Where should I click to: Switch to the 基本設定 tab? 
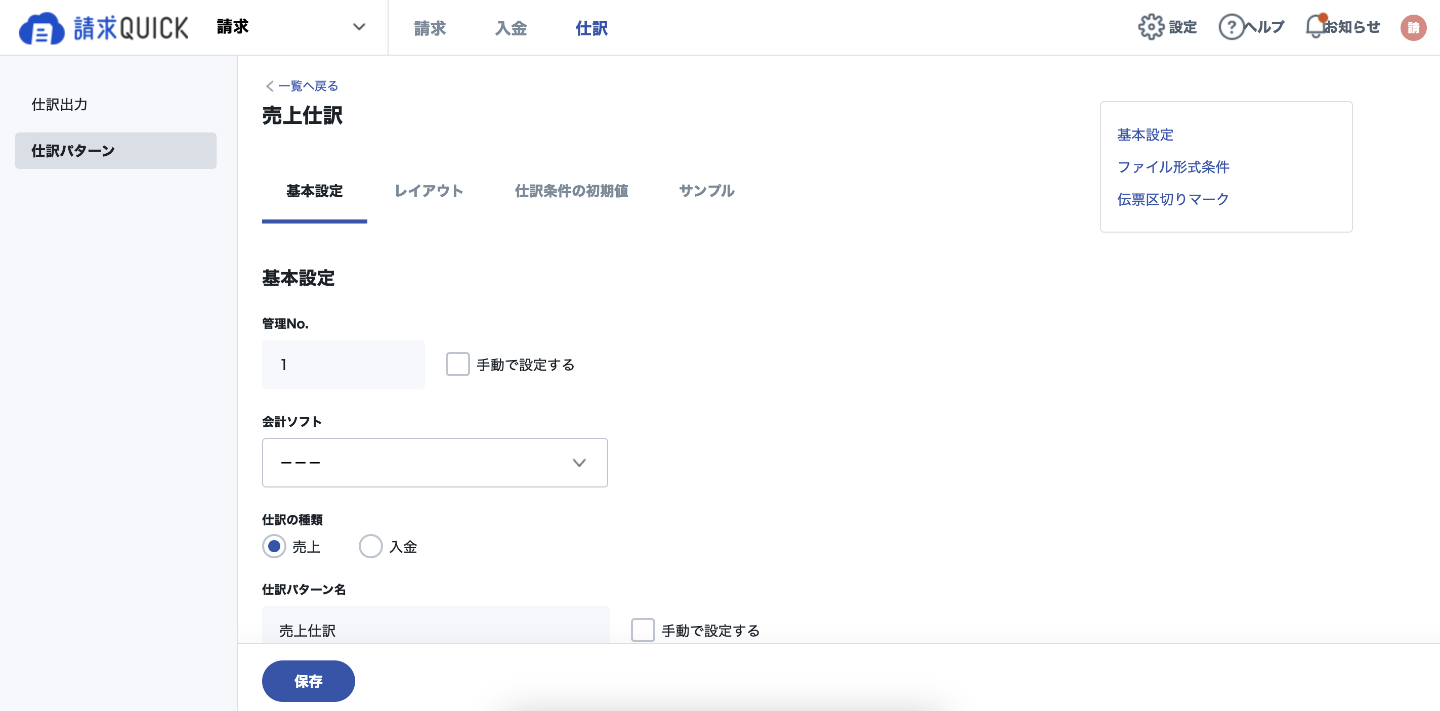pos(314,191)
